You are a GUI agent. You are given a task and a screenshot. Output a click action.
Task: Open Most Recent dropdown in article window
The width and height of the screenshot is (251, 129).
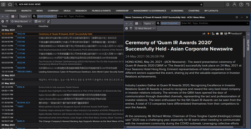point(145,28)
